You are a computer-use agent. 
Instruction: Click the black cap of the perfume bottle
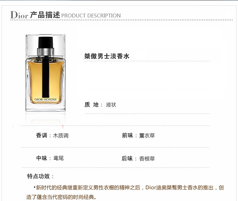click(45, 42)
